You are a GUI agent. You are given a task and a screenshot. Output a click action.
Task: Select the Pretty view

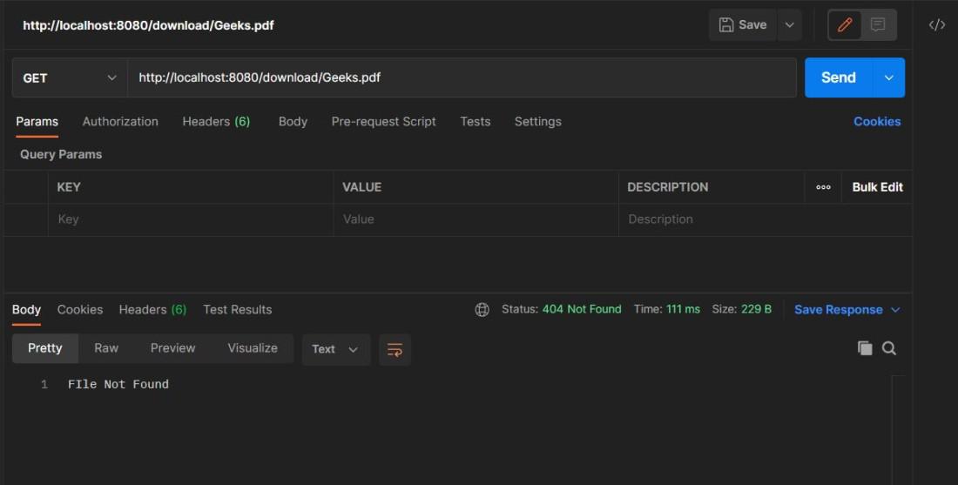coord(45,348)
